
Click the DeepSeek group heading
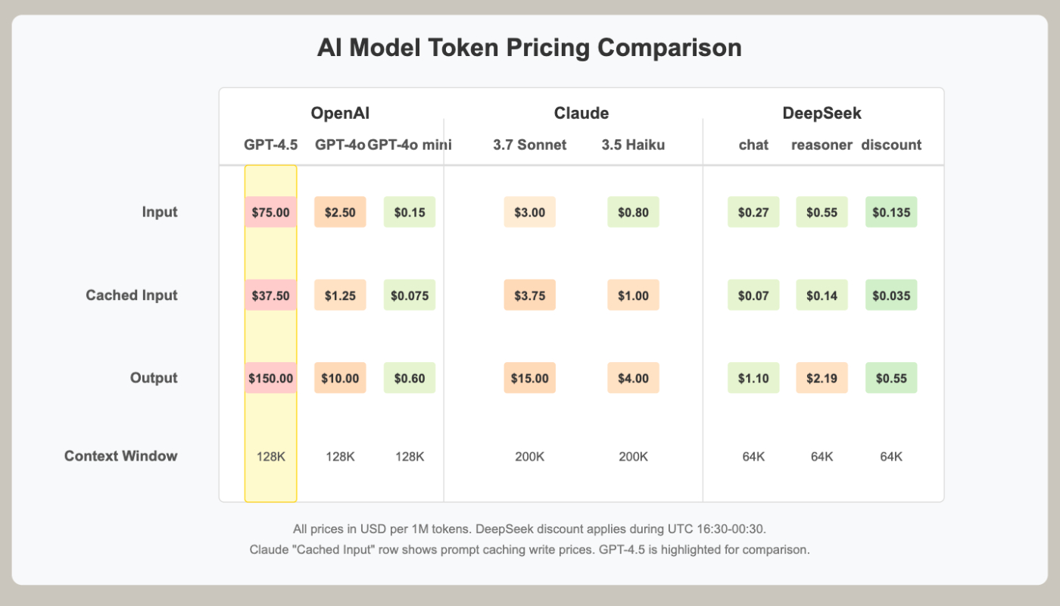click(822, 114)
